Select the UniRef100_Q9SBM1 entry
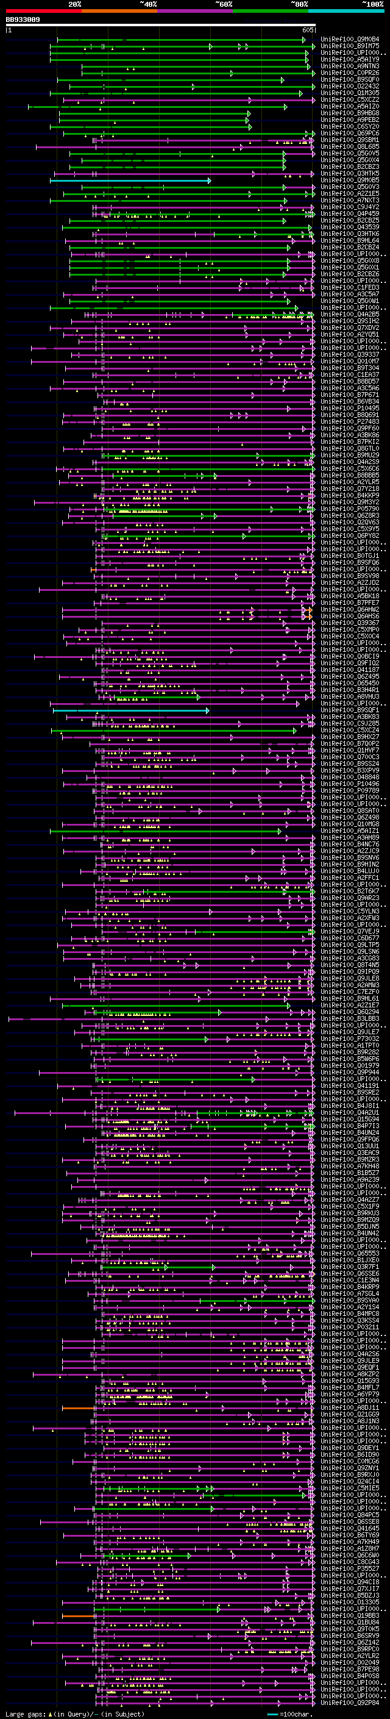390x1719 pixels. [350, 140]
